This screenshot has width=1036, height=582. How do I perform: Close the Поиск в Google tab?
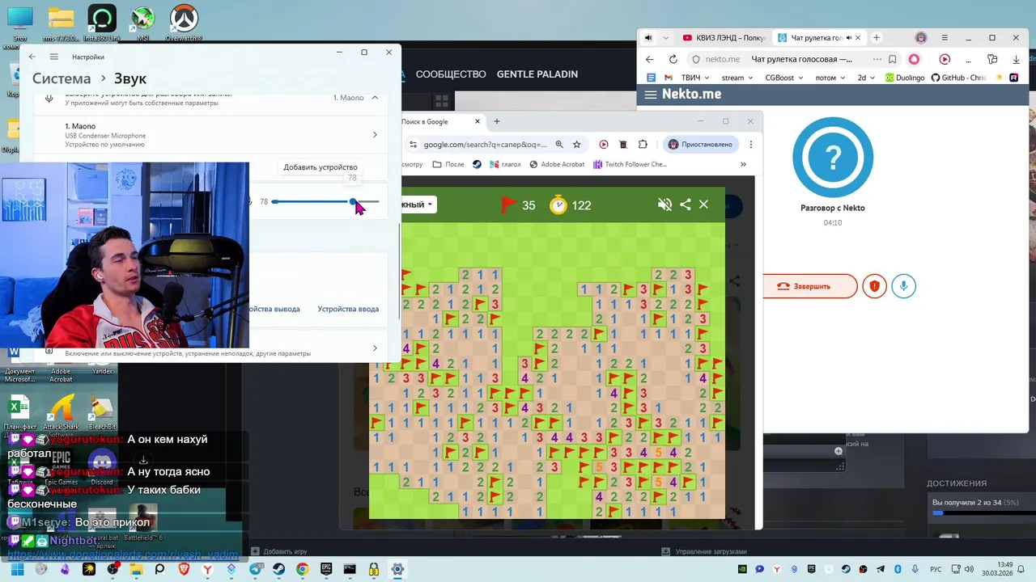(478, 121)
